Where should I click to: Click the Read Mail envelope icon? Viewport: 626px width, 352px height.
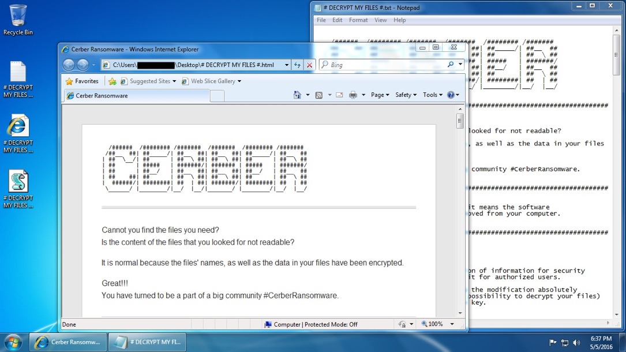(x=339, y=95)
